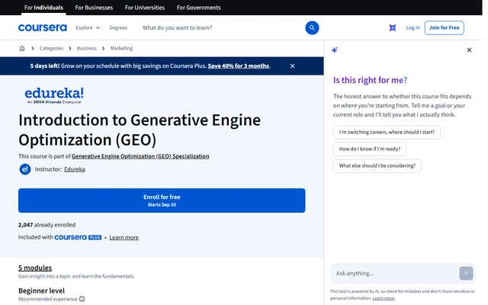Open the 5 modules link
The width and height of the screenshot is (488, 305).
(35, 268)
